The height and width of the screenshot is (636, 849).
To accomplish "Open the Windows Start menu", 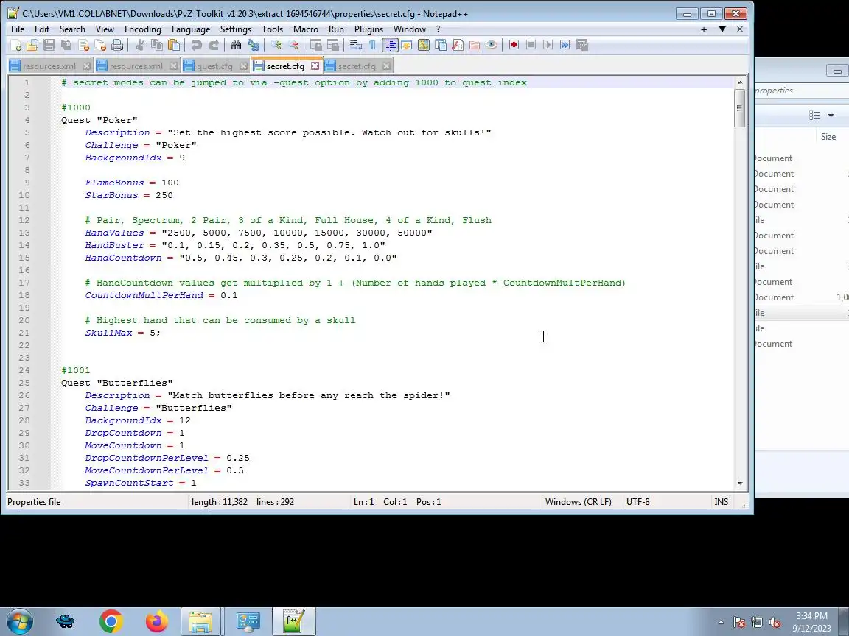I will [x=19, y=621].
